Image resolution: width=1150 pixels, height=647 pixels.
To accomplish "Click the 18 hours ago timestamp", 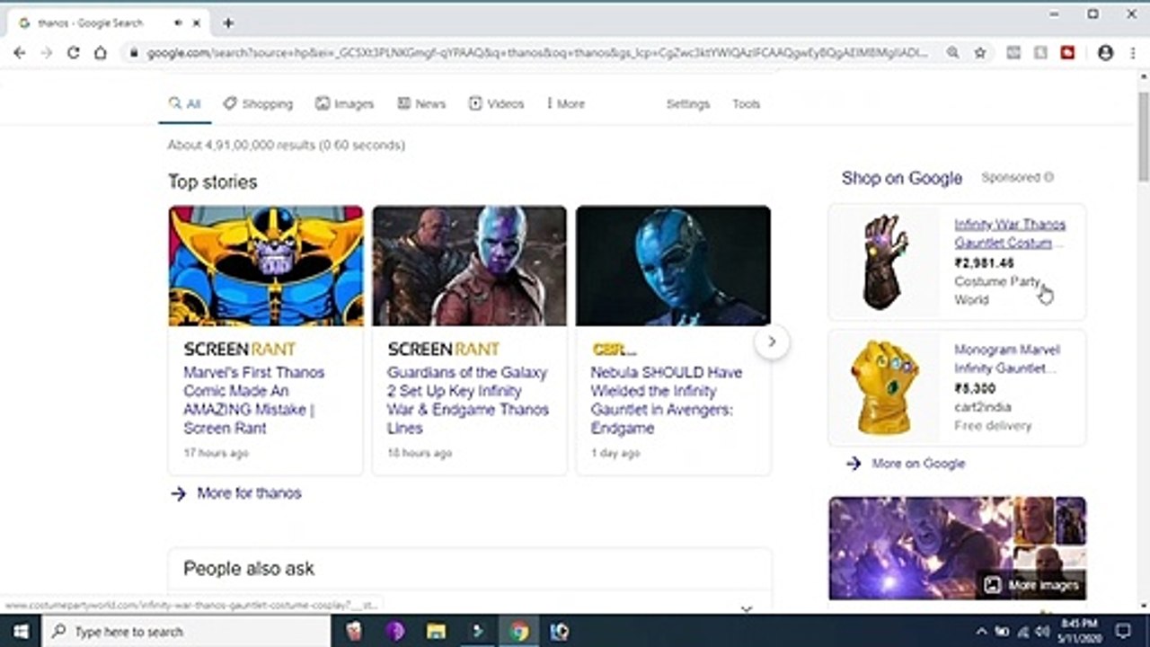I will click(420, 453).
